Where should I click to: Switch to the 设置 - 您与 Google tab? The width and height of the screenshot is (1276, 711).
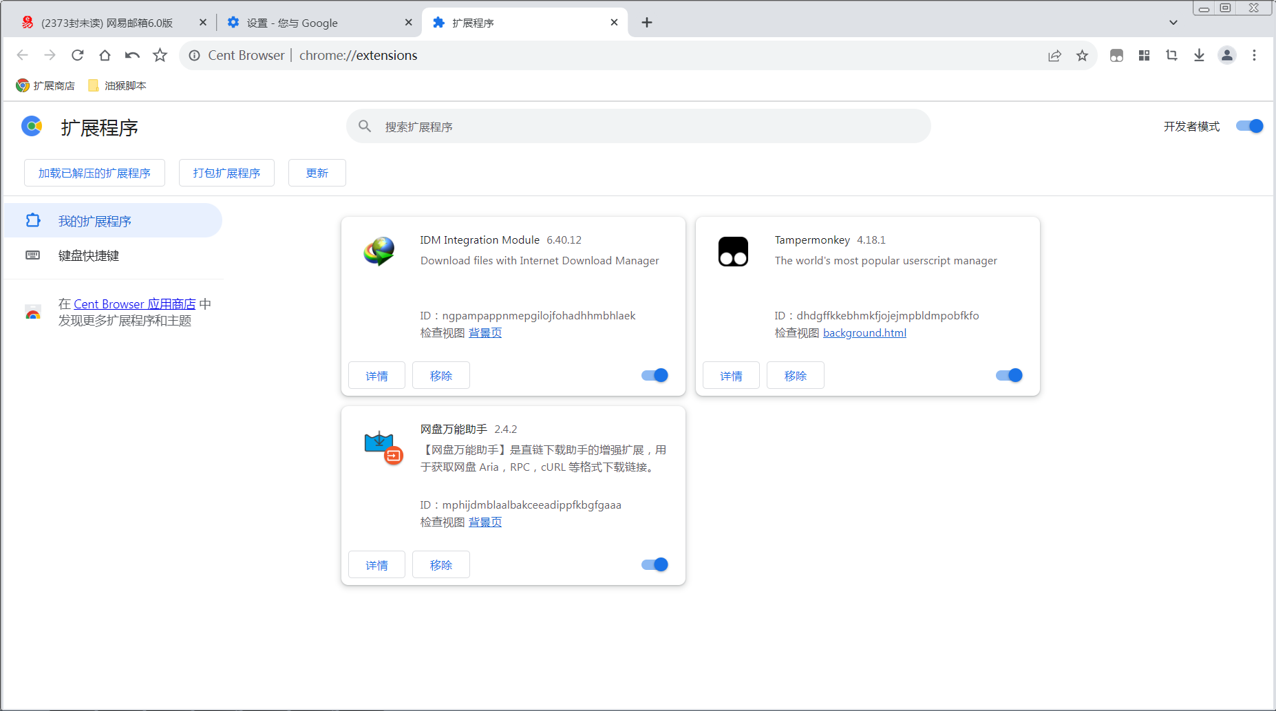click(x=319, y=22)
